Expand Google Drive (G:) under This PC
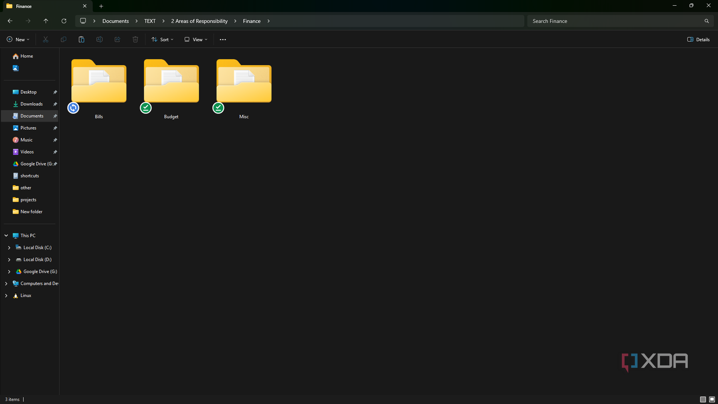This screenshot has width=718, height=404. click(9, 271)
